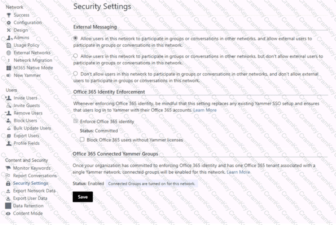The width and height of the screenshot is (336, 225).
Task: Click the eye icon for Content Mode
Action: [8, 213]
